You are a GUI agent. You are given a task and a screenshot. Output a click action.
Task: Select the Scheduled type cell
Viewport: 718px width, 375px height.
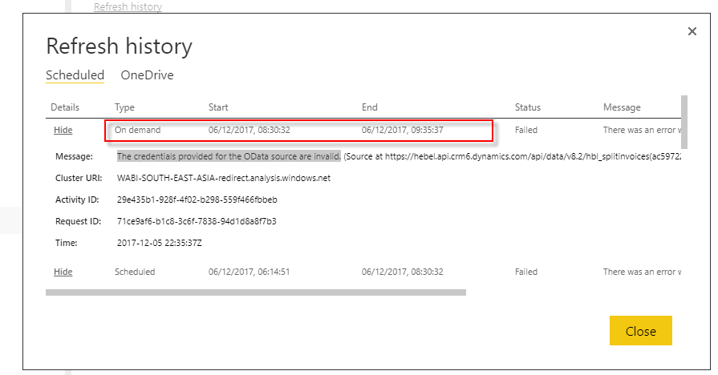(135, 272)
